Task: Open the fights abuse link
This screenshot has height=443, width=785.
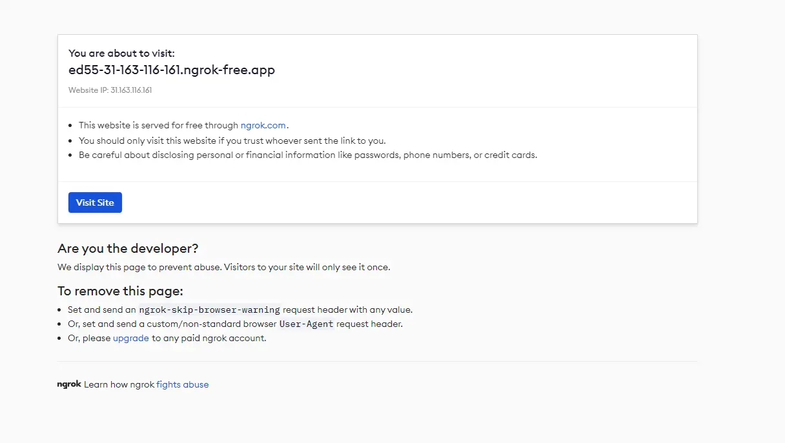Action: [x=183, y=384]
